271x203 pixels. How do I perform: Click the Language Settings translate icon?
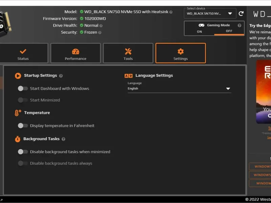point(129,76)
